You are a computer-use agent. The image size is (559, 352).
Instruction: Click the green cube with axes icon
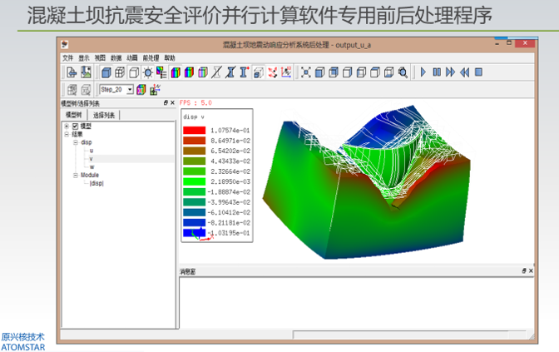155,90
